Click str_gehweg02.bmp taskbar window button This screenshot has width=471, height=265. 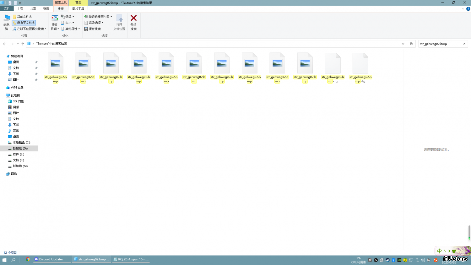92,260
